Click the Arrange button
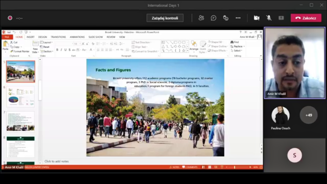The width and height of the screenshot is (327, 184). point(194,46)
